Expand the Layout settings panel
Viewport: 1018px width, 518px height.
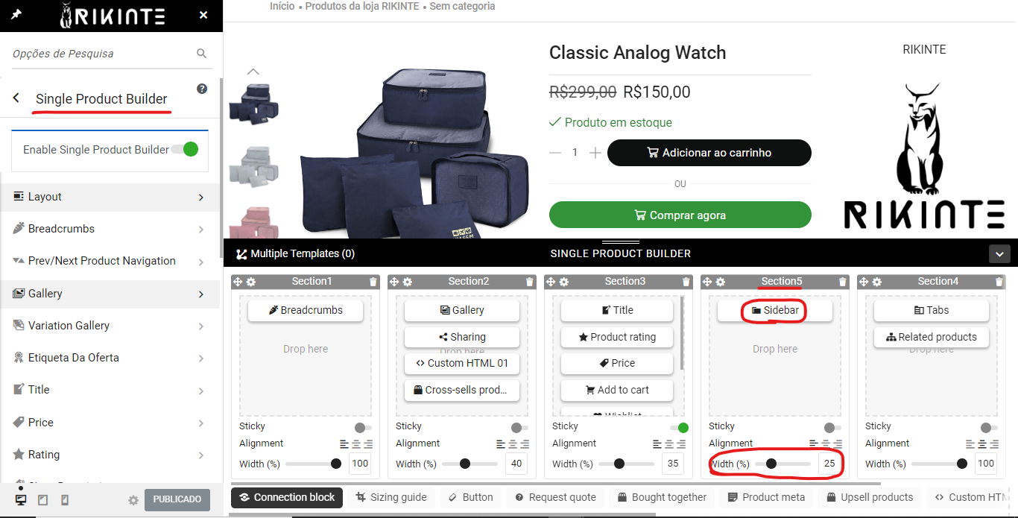(x=110, y=197)
